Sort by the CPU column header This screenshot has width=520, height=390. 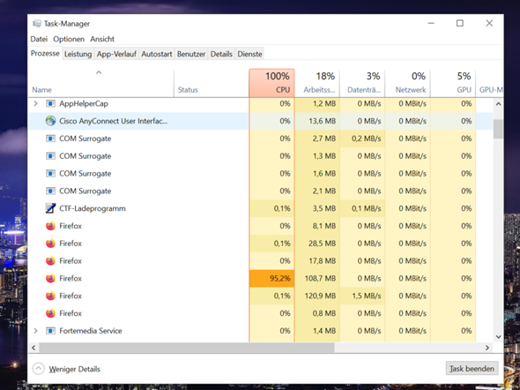[x=271, y=83]
